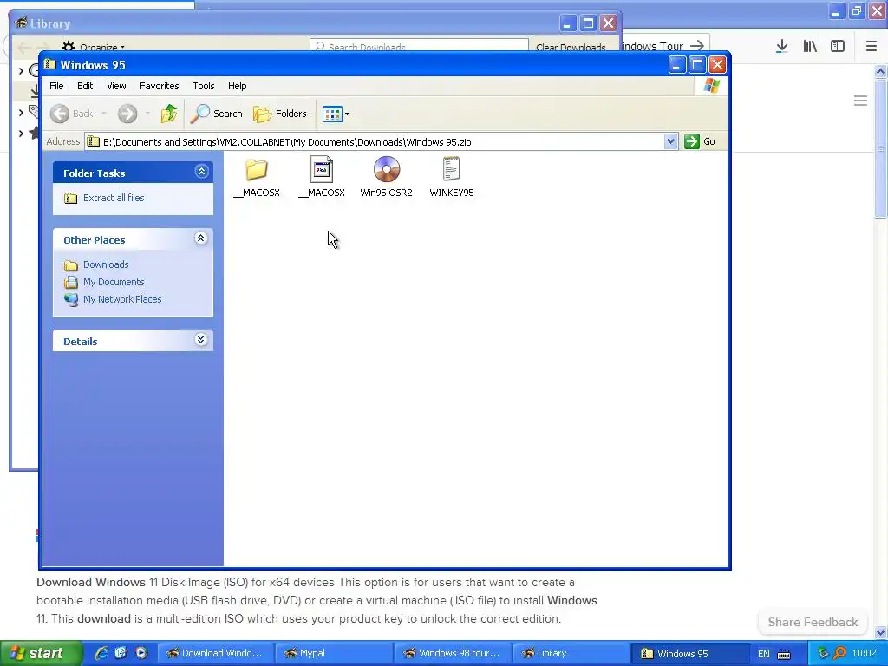
Task: Toggle the browser sidebar icon
Action: point(838,47)
